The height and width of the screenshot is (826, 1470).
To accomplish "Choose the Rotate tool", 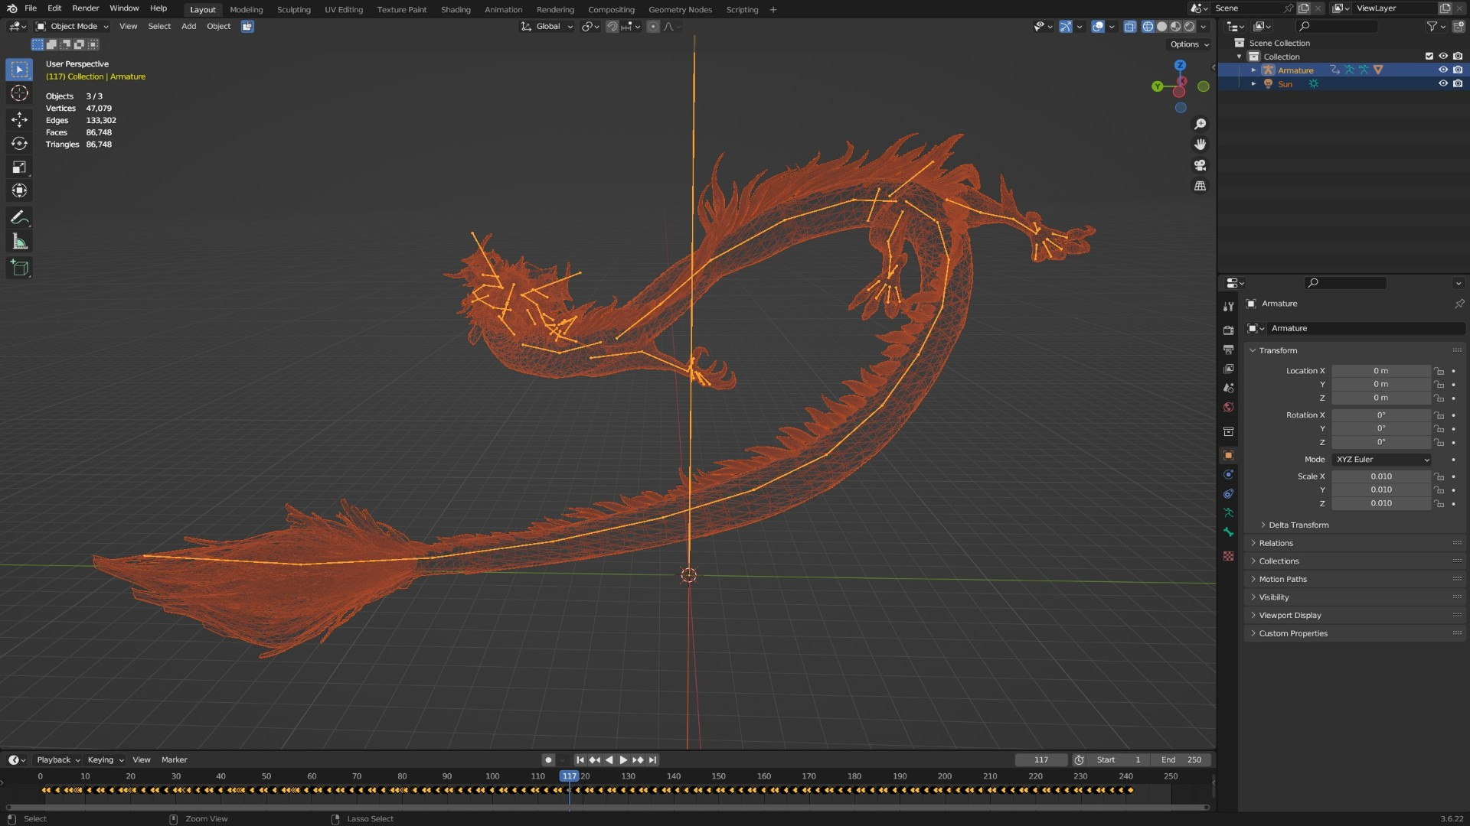I will [20, 143].
